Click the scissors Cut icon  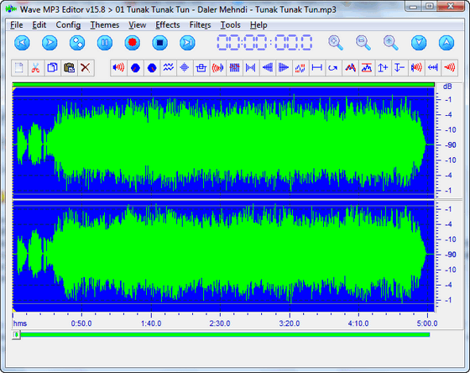pos(35,68)
